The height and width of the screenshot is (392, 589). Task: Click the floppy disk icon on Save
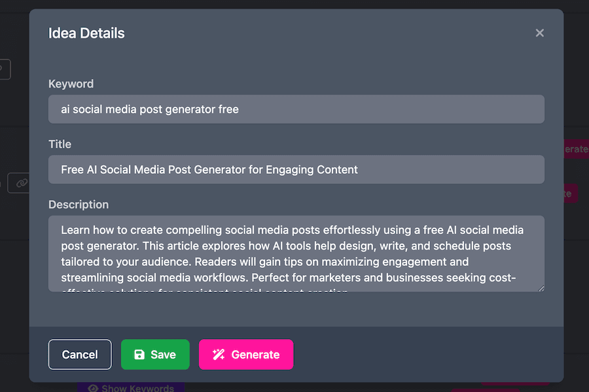[139, 355]
